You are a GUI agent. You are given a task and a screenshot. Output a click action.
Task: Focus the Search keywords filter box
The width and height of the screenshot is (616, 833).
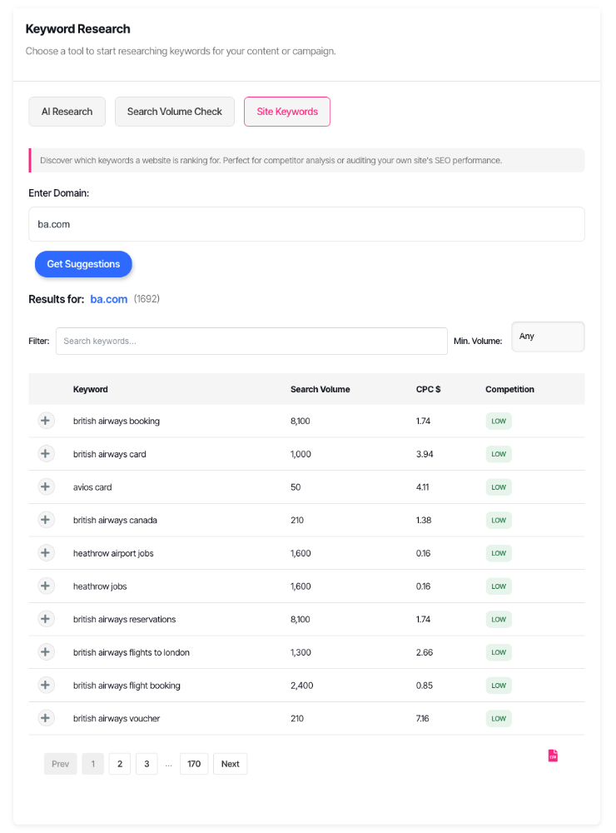point(251,341)
